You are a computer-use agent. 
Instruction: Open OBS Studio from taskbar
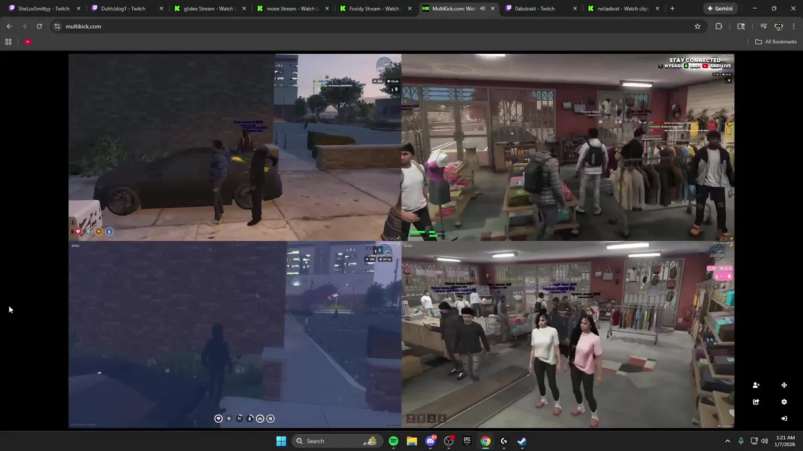(x=449, y=441)
